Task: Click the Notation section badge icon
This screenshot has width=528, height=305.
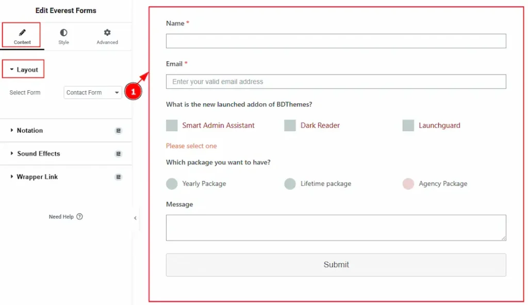Action: (119, 131)
